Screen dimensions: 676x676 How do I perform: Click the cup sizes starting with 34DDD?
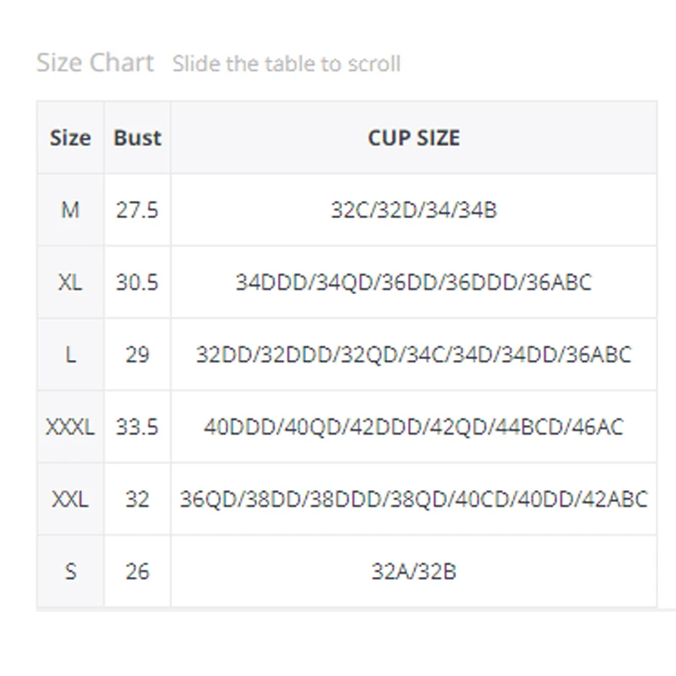click(413, 282)
